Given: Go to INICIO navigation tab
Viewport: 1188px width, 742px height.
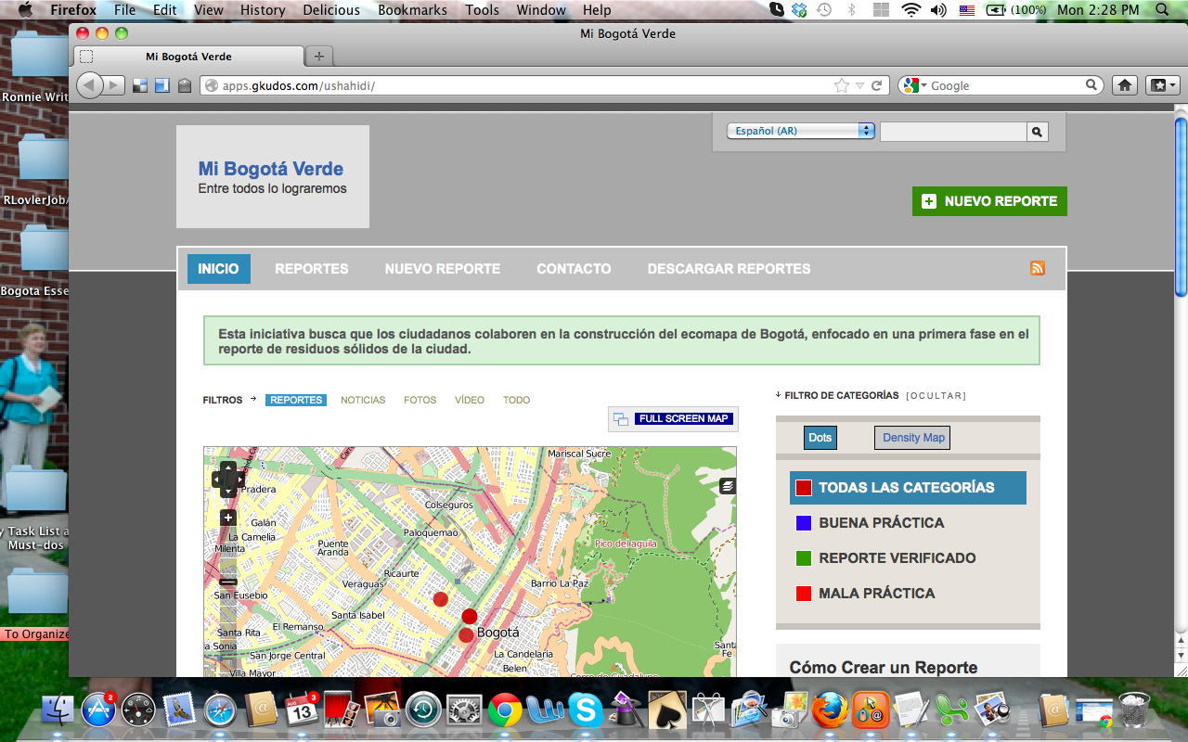Looking at the screenshot, I should point(219,269).
